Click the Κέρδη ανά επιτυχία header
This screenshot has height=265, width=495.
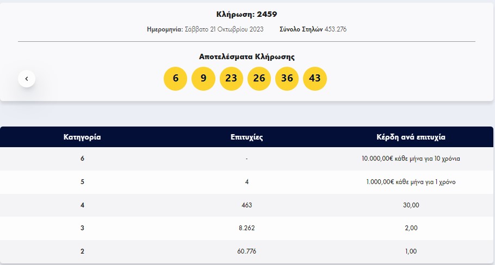411,137
